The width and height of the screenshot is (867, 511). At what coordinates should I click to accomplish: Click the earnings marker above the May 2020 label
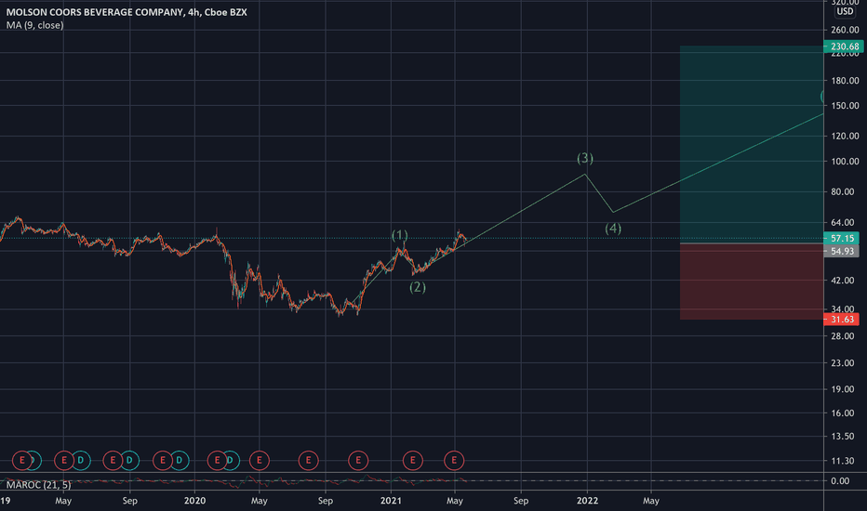click(x=260, y=460)
